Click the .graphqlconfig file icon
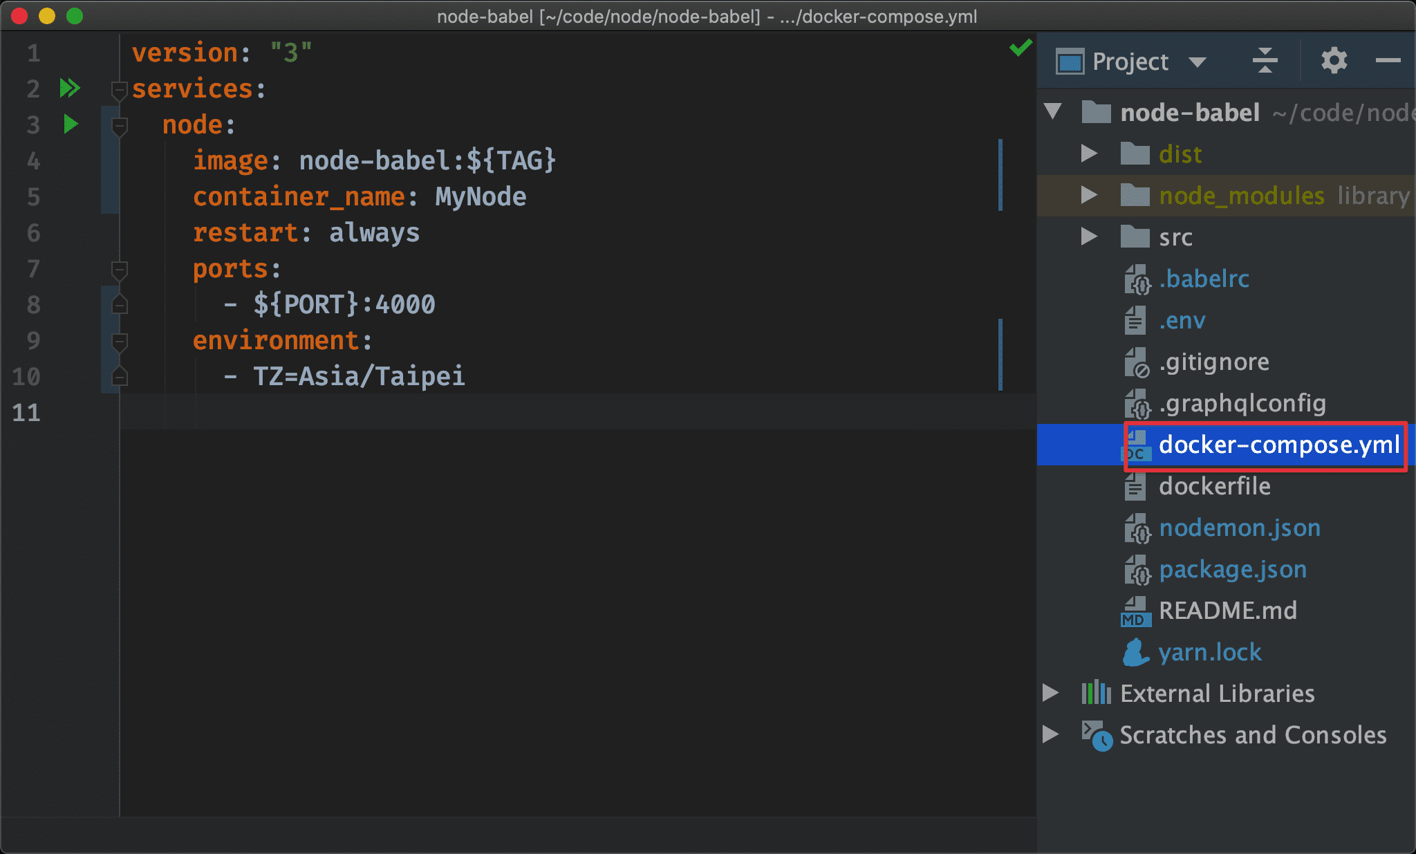The width and height of the screenshot is (1416, 854). 1137,404
